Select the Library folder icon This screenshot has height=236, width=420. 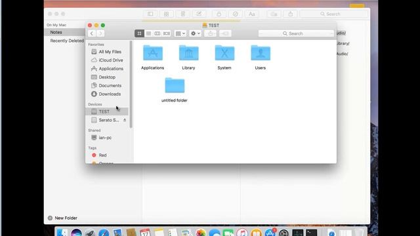188,53
